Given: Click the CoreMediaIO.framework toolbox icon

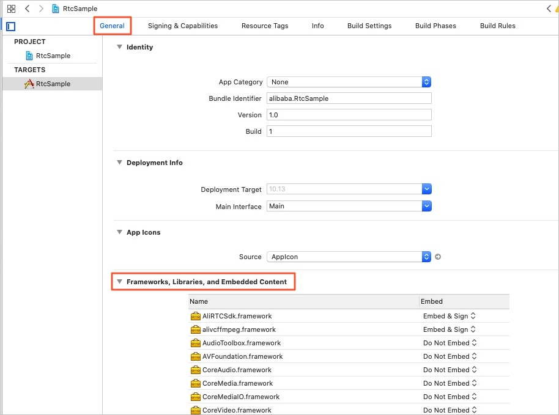Looking at the screenshot, I should tap(195, 397).
